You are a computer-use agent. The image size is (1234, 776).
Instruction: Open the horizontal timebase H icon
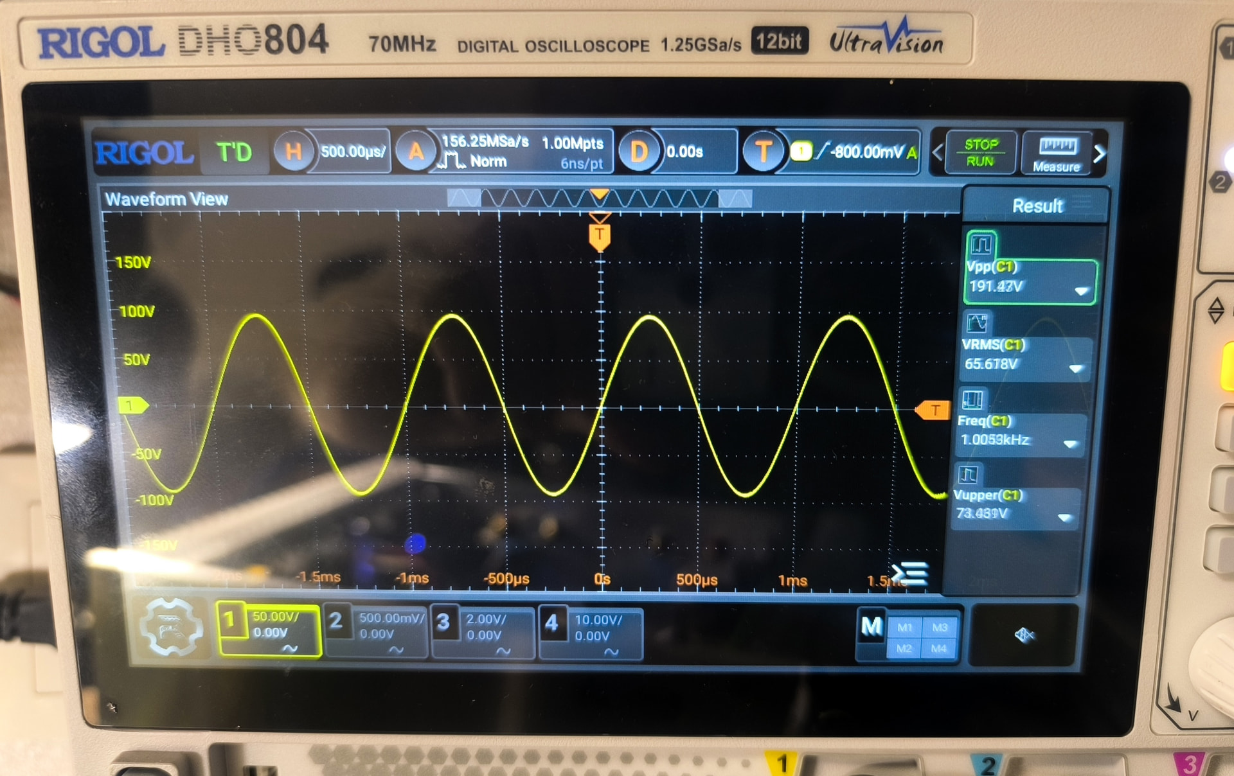(293, 152)
